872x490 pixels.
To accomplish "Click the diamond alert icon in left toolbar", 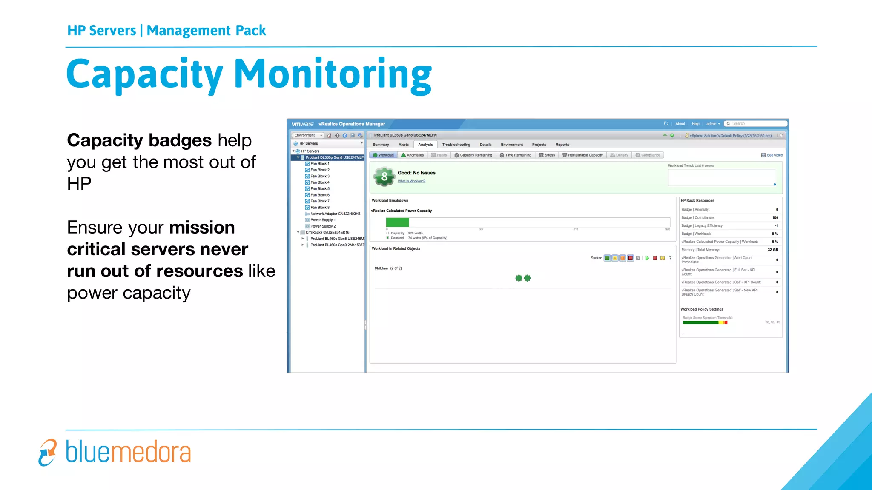I will [337, 135].
